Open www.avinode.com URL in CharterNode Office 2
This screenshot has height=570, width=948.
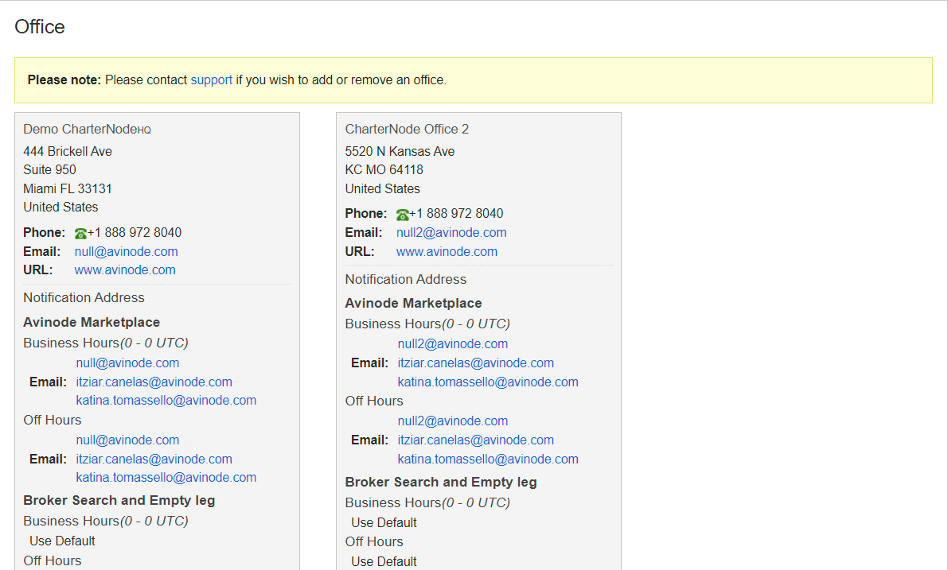click(x=447, y=251)
